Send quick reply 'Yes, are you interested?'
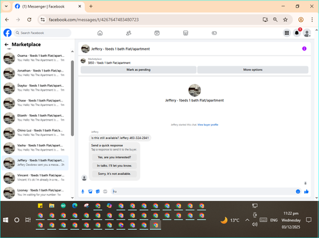319x238 pixels. point(114,158)
